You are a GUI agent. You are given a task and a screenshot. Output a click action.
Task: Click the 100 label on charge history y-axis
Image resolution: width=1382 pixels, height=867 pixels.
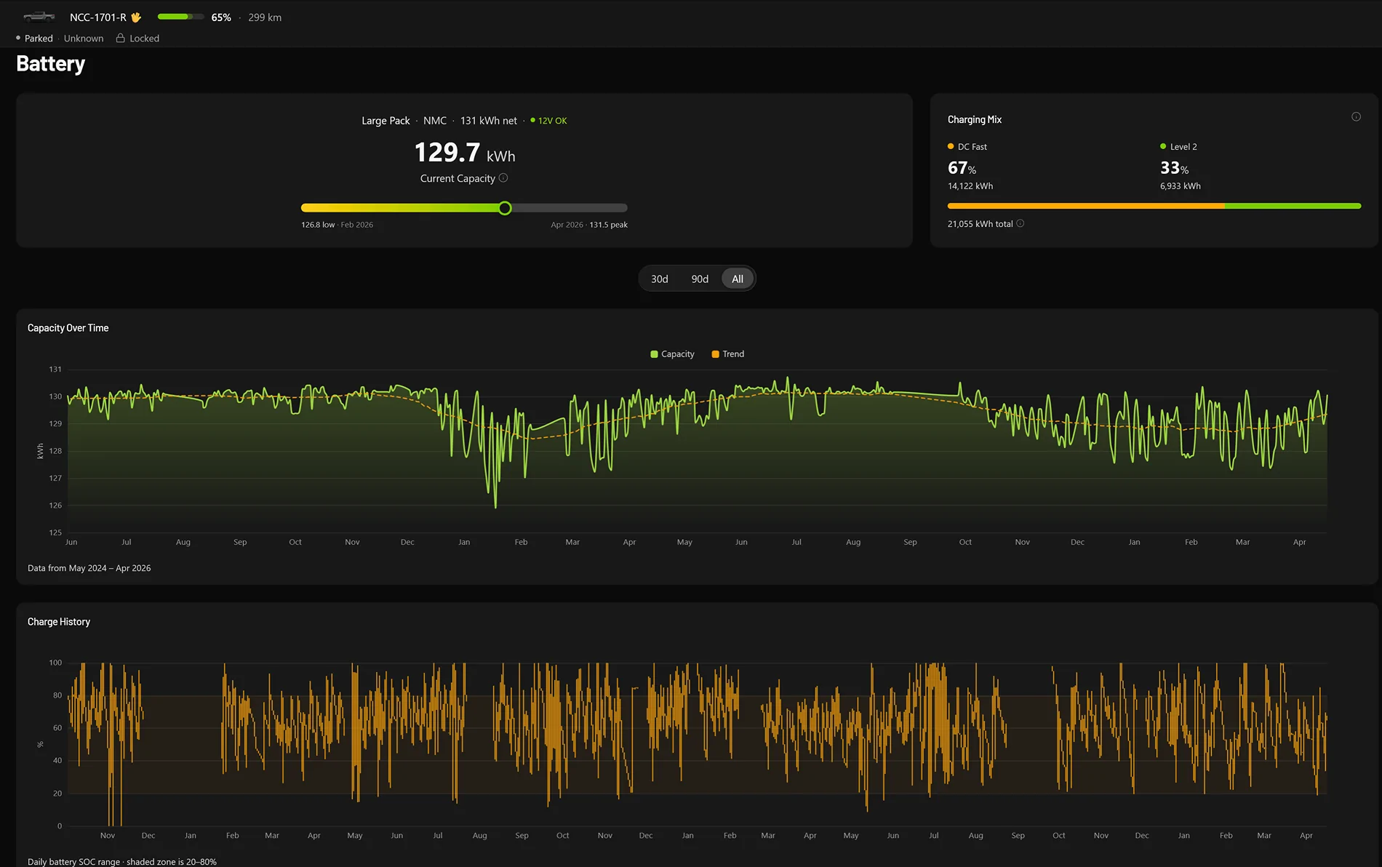[x=55, y=663]
